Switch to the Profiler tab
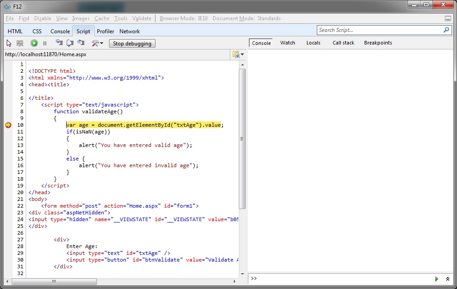 coord(105,31)
